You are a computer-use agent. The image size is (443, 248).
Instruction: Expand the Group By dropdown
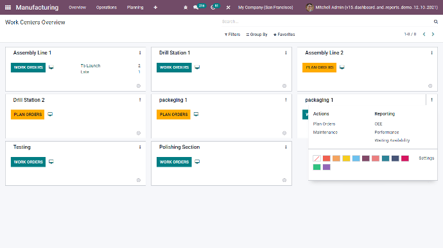click(257, 35)
